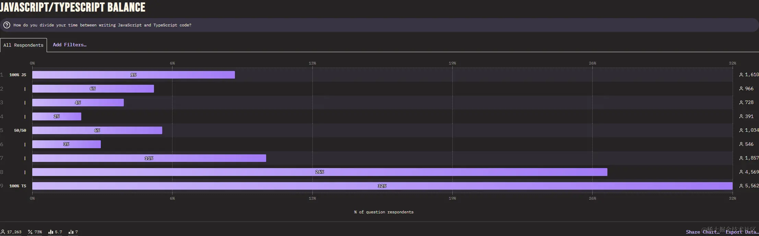Click respondent count 1,034
This screenshot has width=759, height=236.
(x=752, y=130)
